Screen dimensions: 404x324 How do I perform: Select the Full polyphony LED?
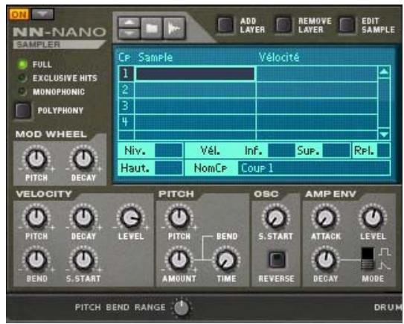click(x=22, y=64)
